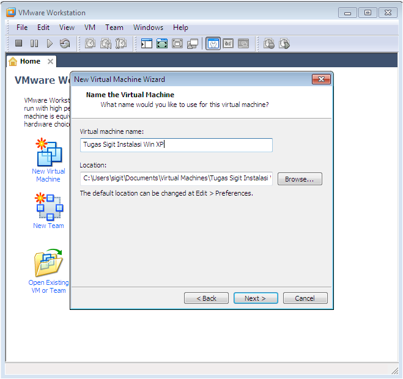Image resolution: width=403 pixels, height=379 pixels.
Task: Select the Home tab
Action: tap(31, 61)
